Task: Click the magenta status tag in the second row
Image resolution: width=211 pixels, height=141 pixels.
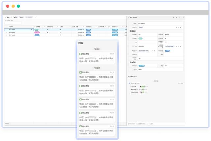Action: coord(37,32)
